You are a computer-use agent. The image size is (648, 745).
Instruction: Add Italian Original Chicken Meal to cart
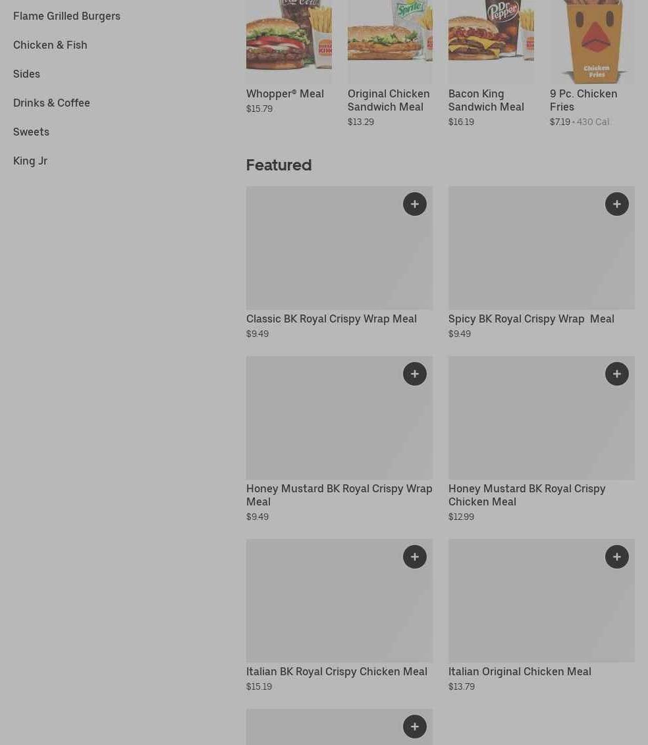[616, 557]
